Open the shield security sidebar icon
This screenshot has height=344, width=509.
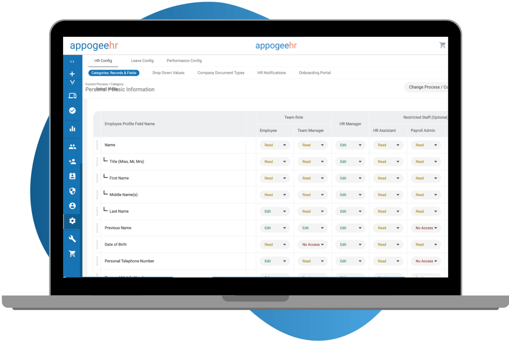coord(72,191)
